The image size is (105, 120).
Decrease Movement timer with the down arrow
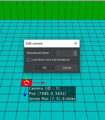(x=75, y=55)
